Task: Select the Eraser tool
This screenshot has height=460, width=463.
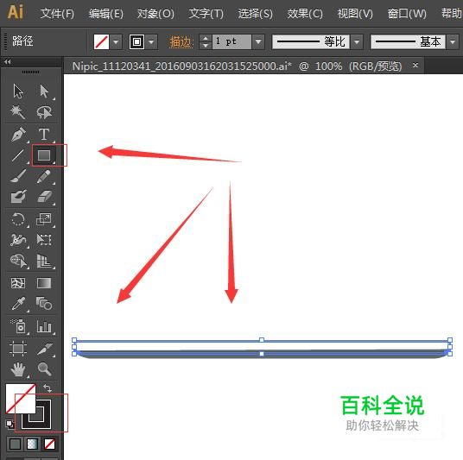Action: [x=44, y=197]
